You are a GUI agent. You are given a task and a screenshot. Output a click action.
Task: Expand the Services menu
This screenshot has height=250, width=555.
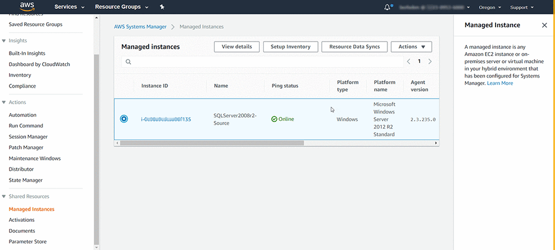click(x=69, y=7)
